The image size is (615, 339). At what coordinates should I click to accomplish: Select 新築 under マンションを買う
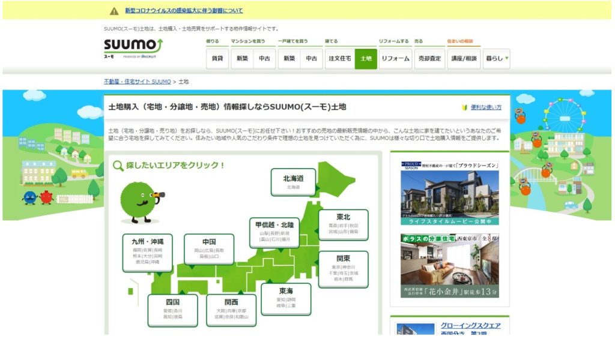[x=242, y=58]
